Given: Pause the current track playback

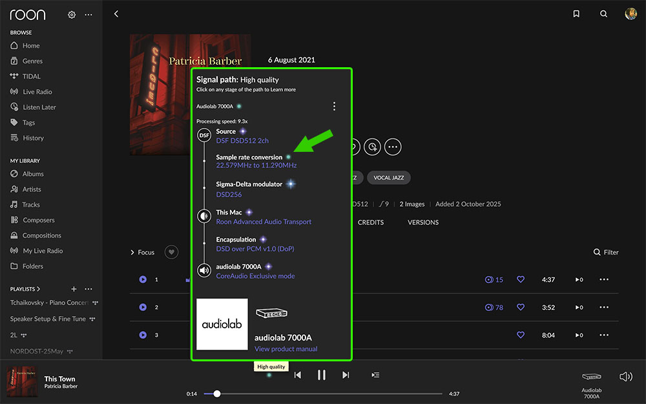Looking at the screenshot, I should (321, 375).
